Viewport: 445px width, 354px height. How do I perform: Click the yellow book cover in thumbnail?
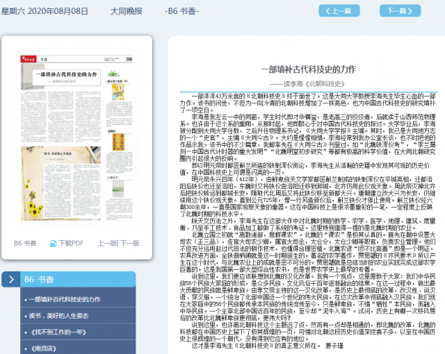[x=118, y=92]
